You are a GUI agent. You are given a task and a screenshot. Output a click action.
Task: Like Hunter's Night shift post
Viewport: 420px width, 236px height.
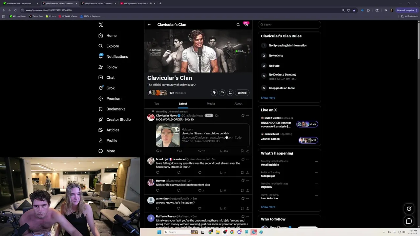200,190
